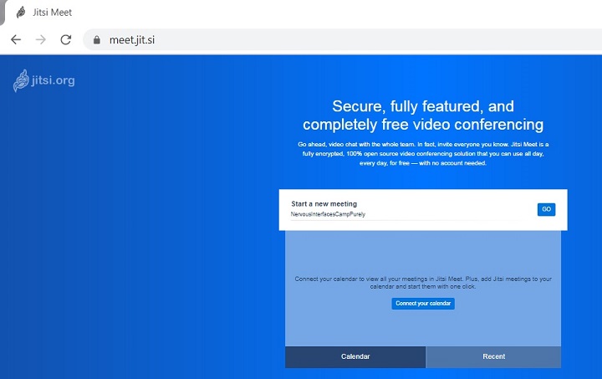Click the Connect your calendar button
This screenshot has height=379, width=602.
pyautogui.click(x=423, y=303)
